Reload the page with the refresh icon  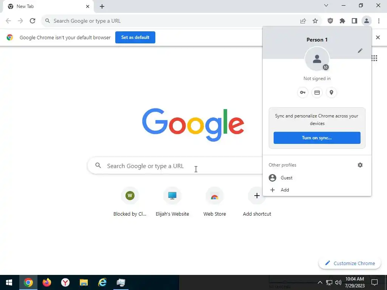33,21
